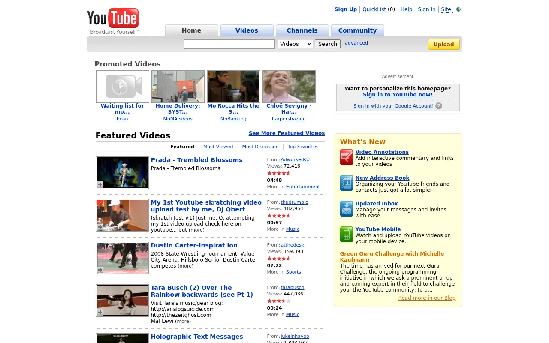Click star rating of Prada video

(279, 173)
